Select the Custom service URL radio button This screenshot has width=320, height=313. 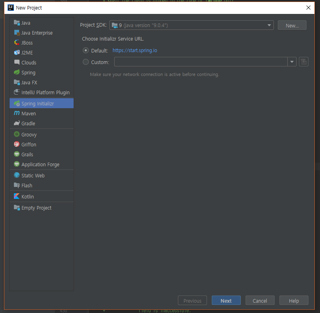click(x=86, y=62)
